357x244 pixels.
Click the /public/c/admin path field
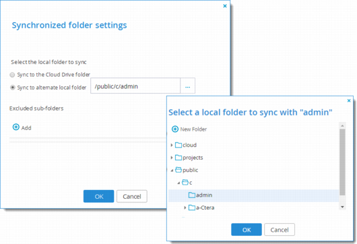tap(135, 86)
